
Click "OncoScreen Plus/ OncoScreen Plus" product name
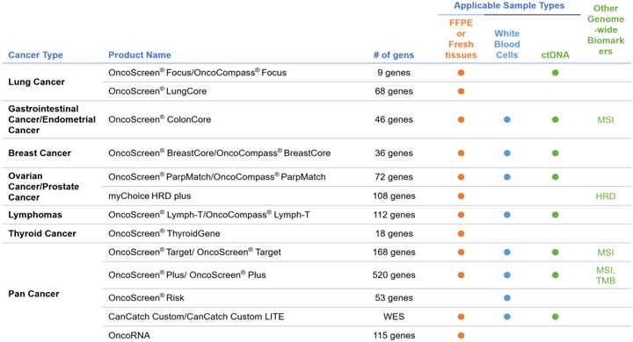pos(187,275)
